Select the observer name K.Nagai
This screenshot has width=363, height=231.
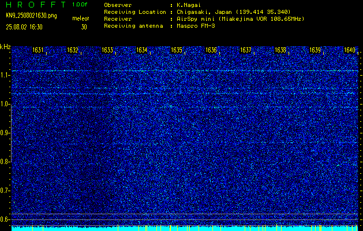[x=189, y=5]
